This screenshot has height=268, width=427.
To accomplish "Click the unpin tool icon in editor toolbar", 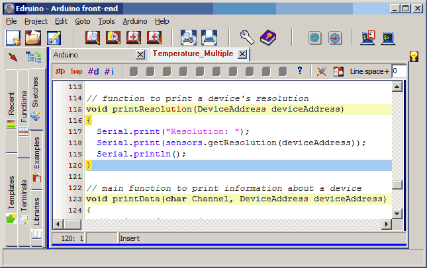I will 322,71.
